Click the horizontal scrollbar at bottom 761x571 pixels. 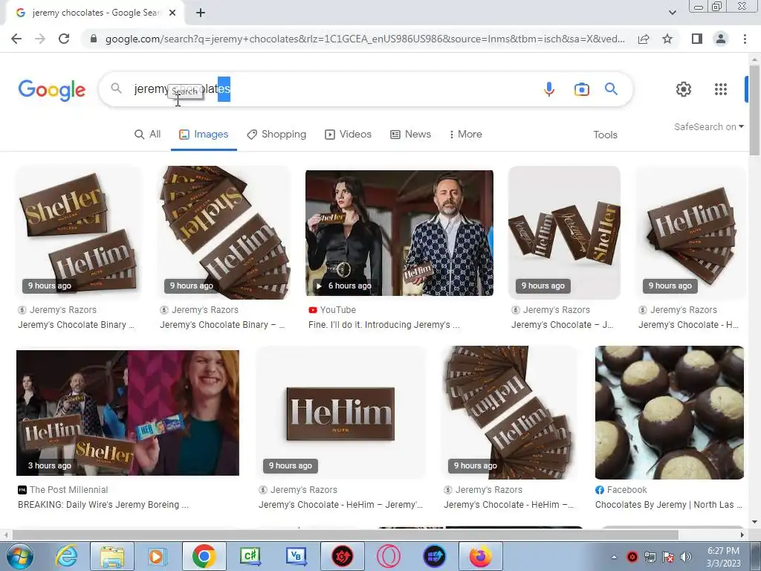click(x=346, y=535)
